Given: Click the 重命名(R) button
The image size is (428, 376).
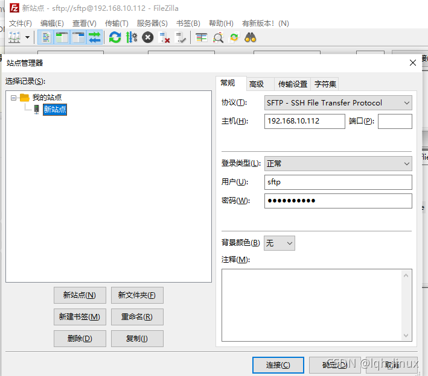Looking at the screenshot, I should [x=137, y=317].
